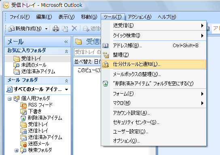The width and height of the screenshot is (220, 155).
Task: Open オプション from Tools menu
Action: point(154,141)
